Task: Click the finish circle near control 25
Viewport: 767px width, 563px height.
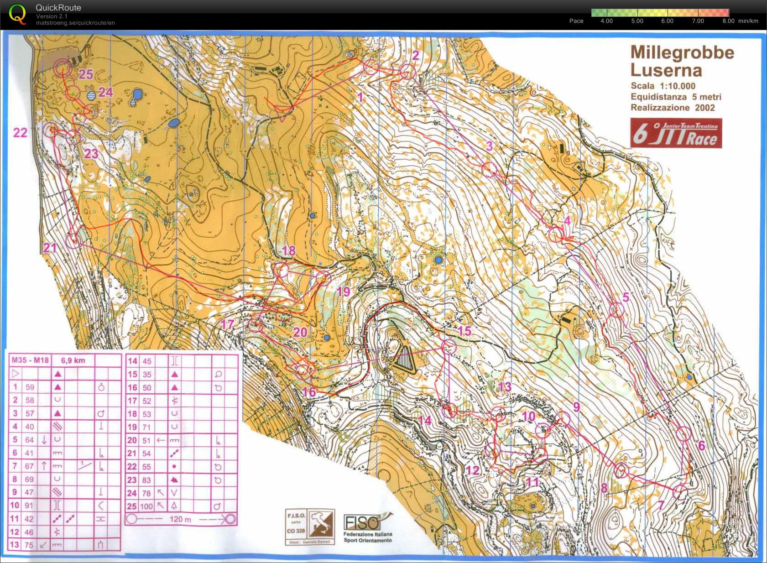Action: point(63,68)
